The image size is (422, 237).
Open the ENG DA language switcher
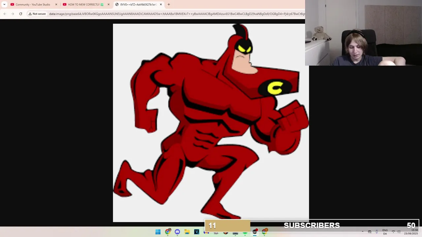pyautogui.click(x=385, y=232)
